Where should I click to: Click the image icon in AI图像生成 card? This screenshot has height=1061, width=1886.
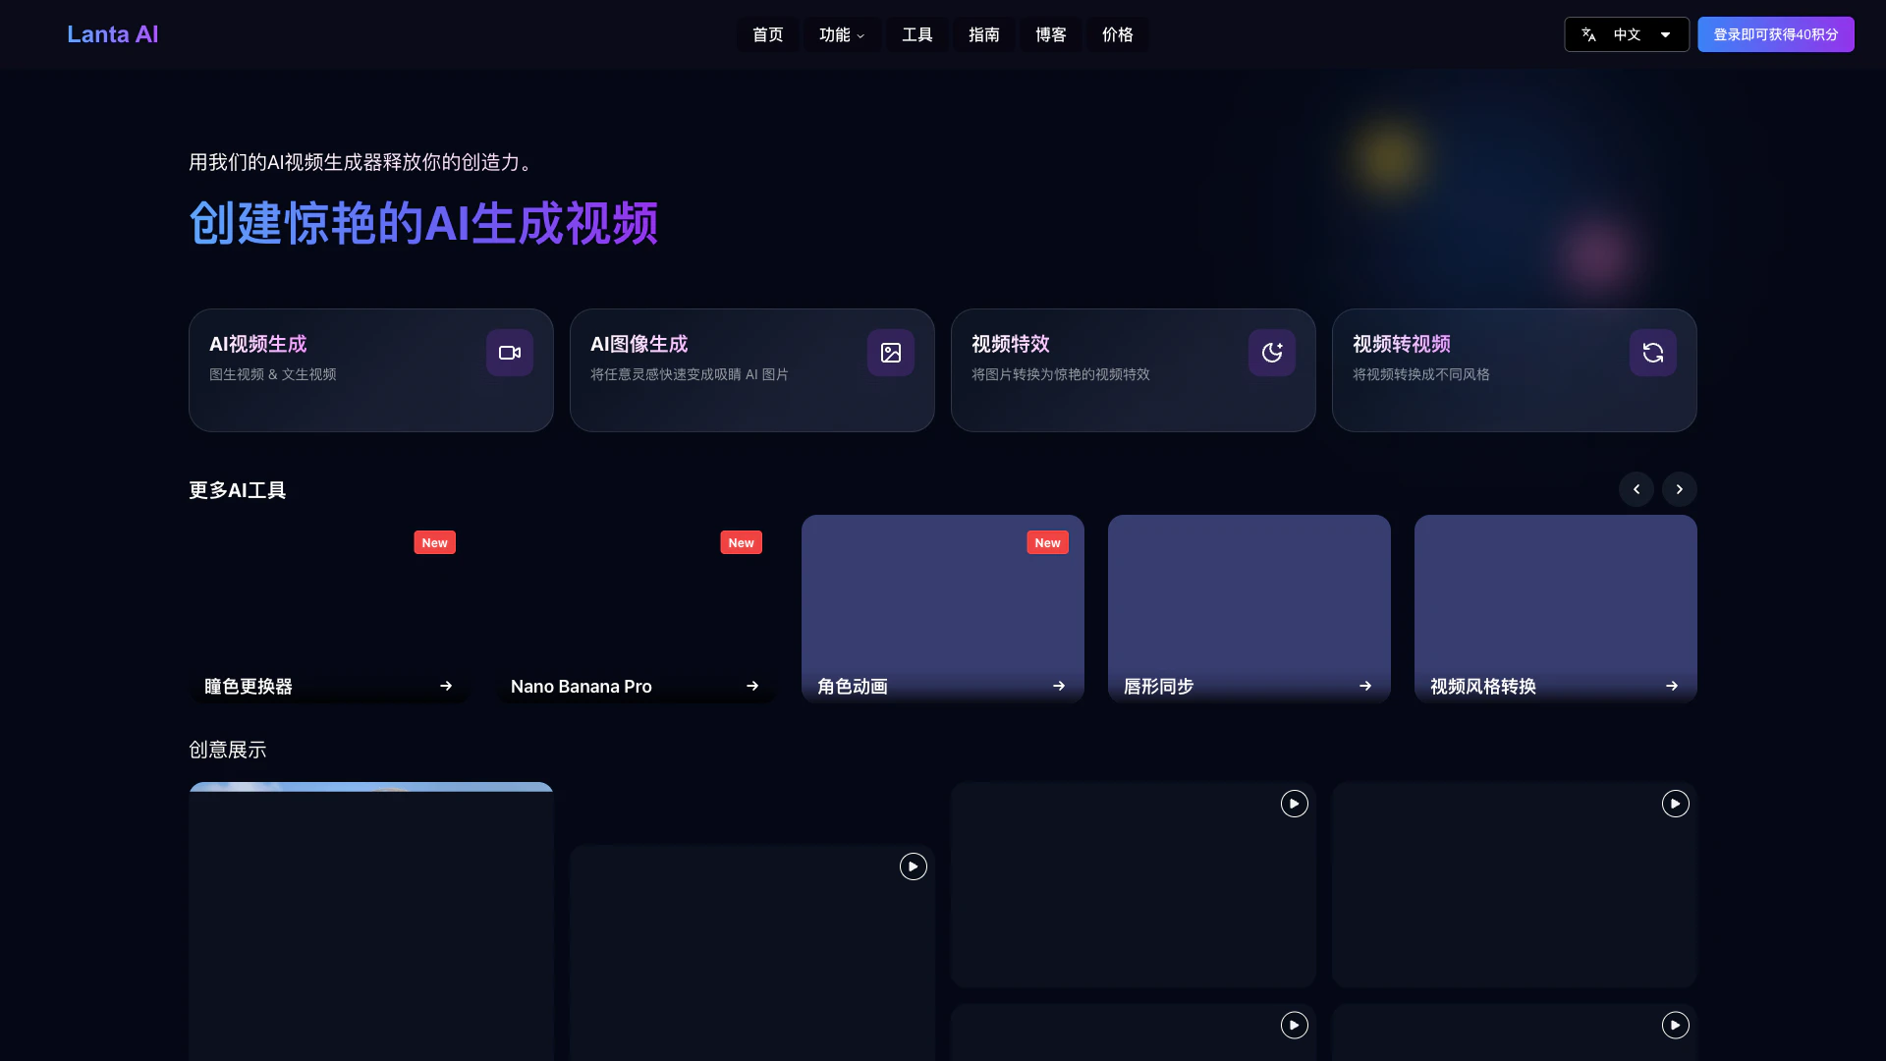pyautogui.click(x=890, y=353)
